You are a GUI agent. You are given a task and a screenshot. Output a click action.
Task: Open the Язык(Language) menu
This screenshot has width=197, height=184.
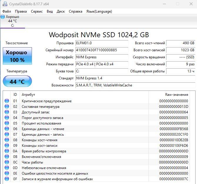tap(99, 11)
